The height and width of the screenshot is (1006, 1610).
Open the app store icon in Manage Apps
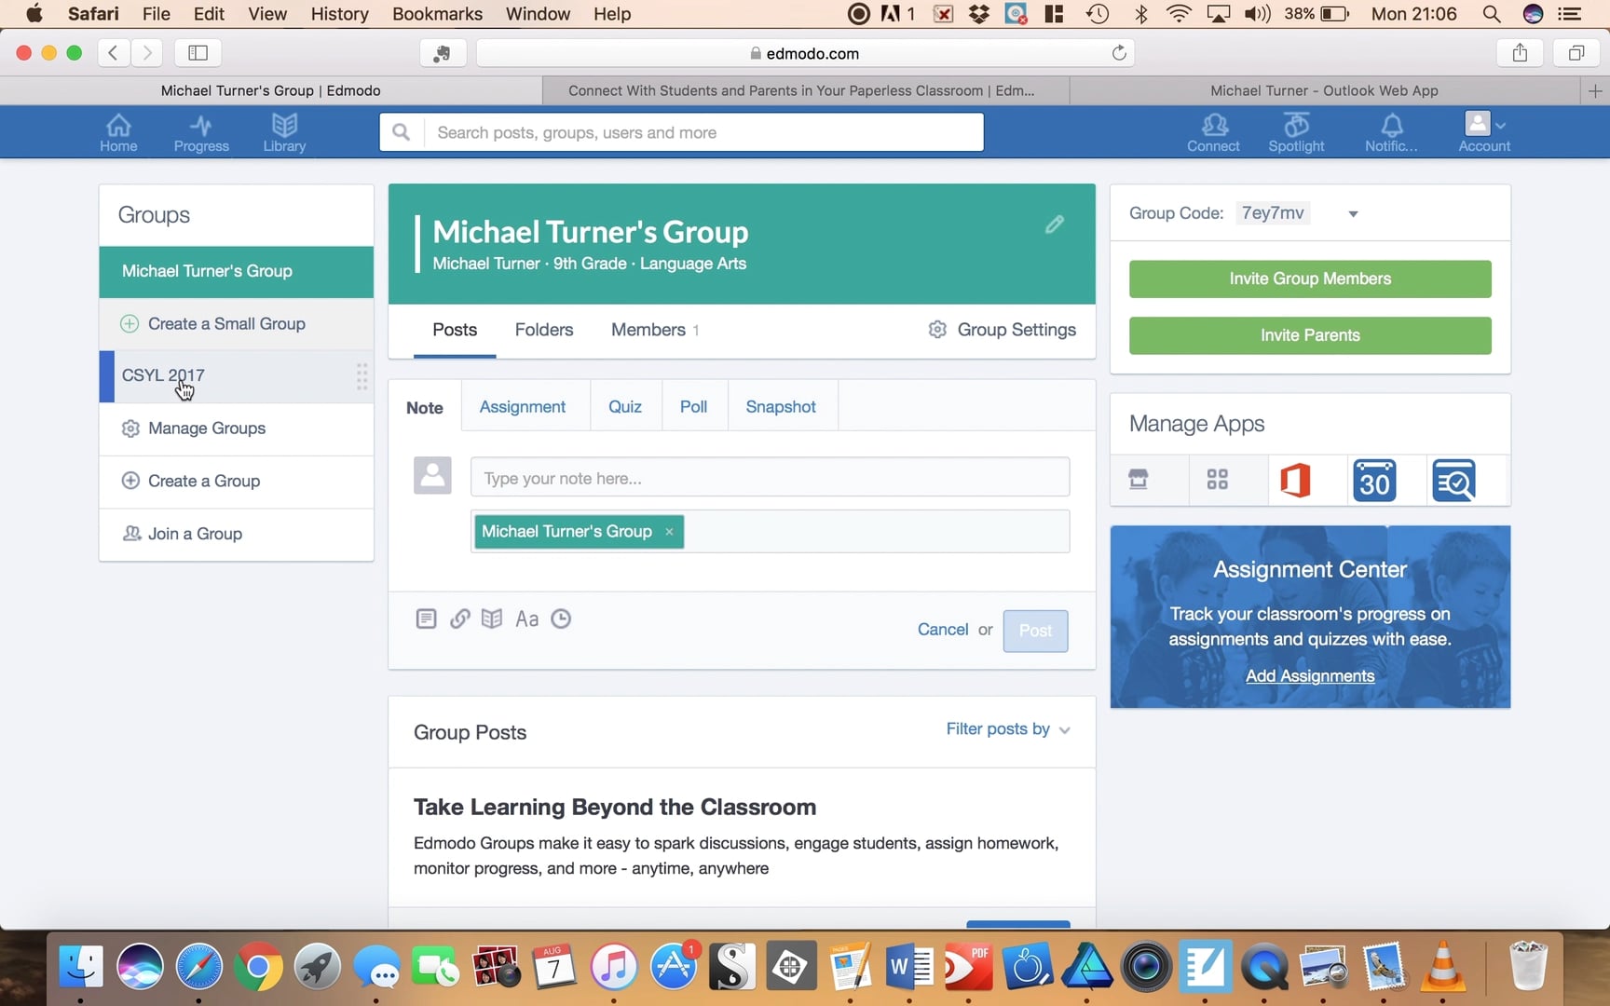coord(1139,480)
